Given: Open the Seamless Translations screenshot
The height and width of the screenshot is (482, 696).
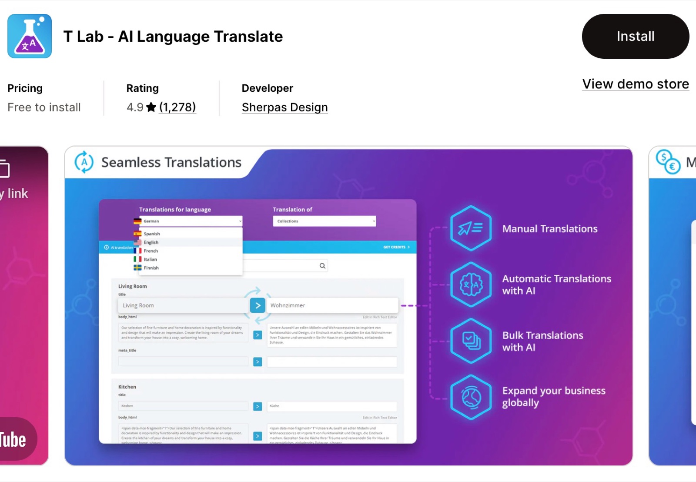Looking at the screenshot, I should (x=348, y=306).
